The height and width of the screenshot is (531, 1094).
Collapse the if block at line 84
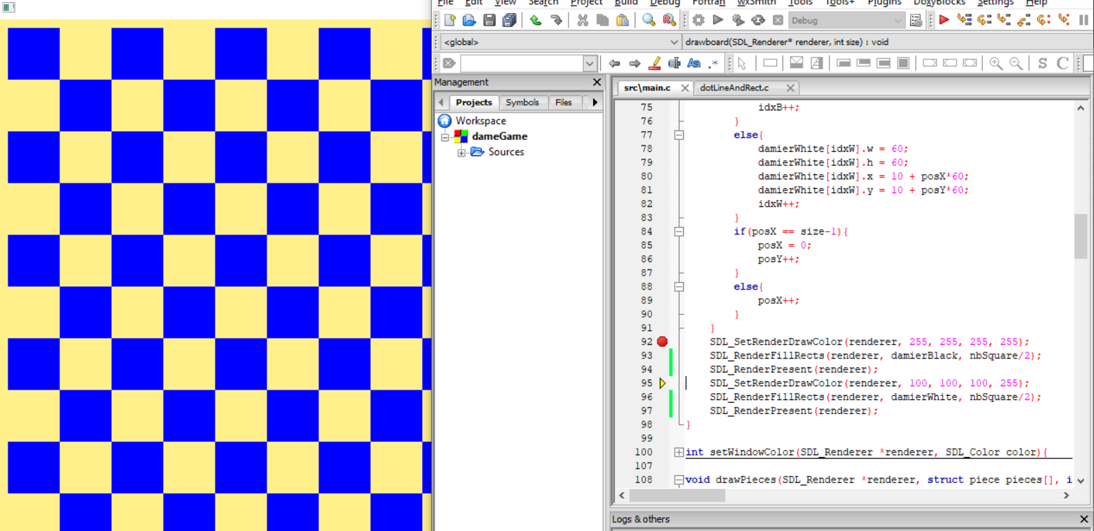tap(680, 232)
